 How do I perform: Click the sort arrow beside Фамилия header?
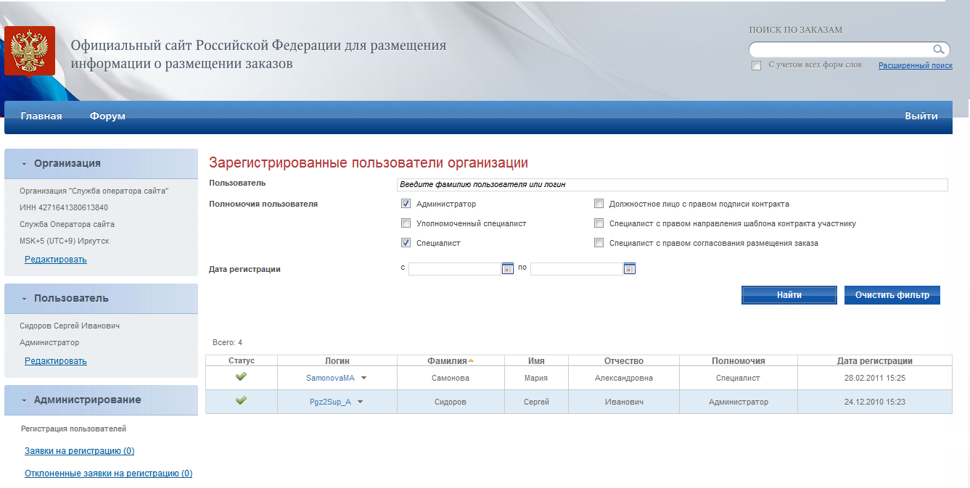pyautogui.click(x=471, y=360)
